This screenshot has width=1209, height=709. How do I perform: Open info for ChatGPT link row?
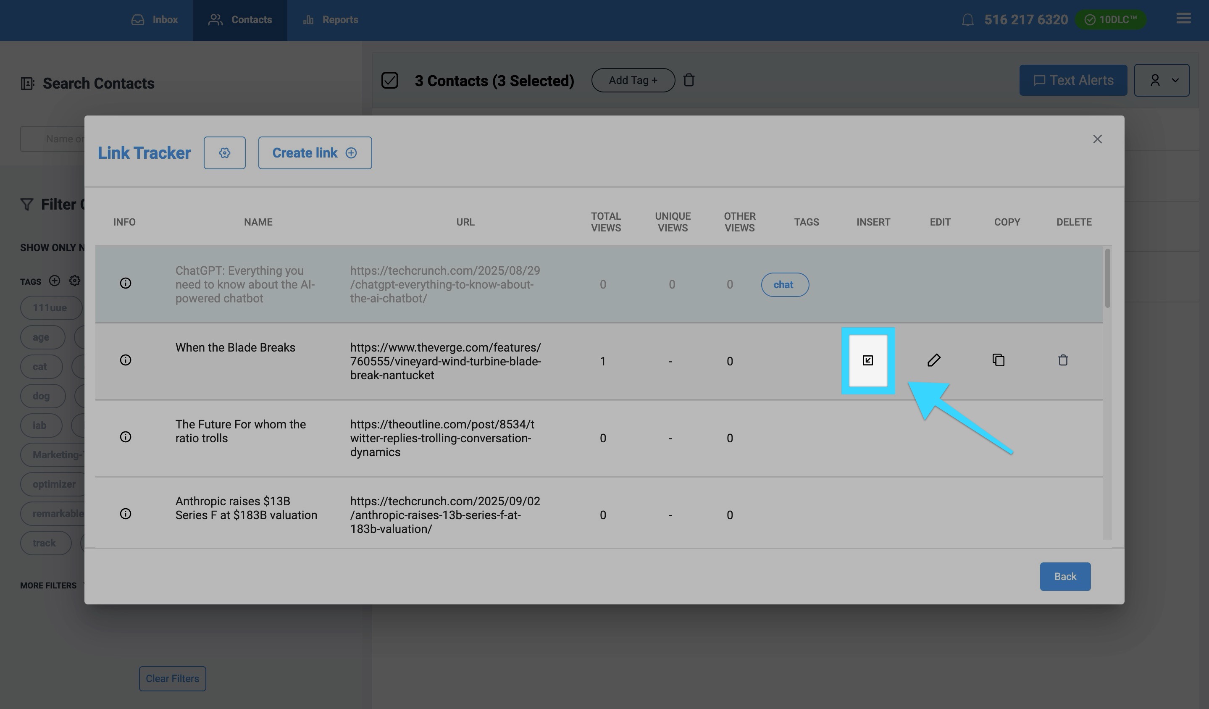[x=125, y=284]
